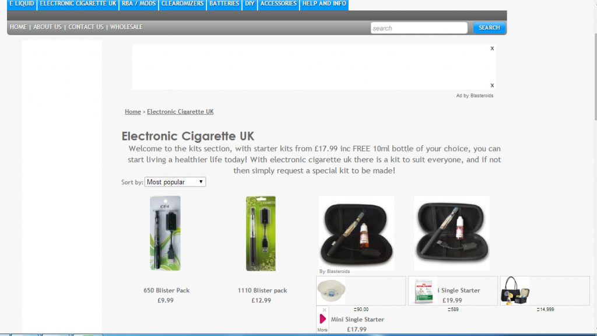Open the E LIQUID menu tab
This screenshot has width=597, height=336.
[x=22, y=4]
